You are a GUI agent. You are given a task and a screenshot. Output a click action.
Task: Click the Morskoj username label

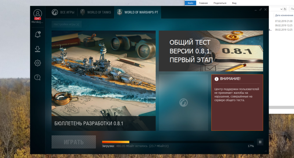[37, 22]
